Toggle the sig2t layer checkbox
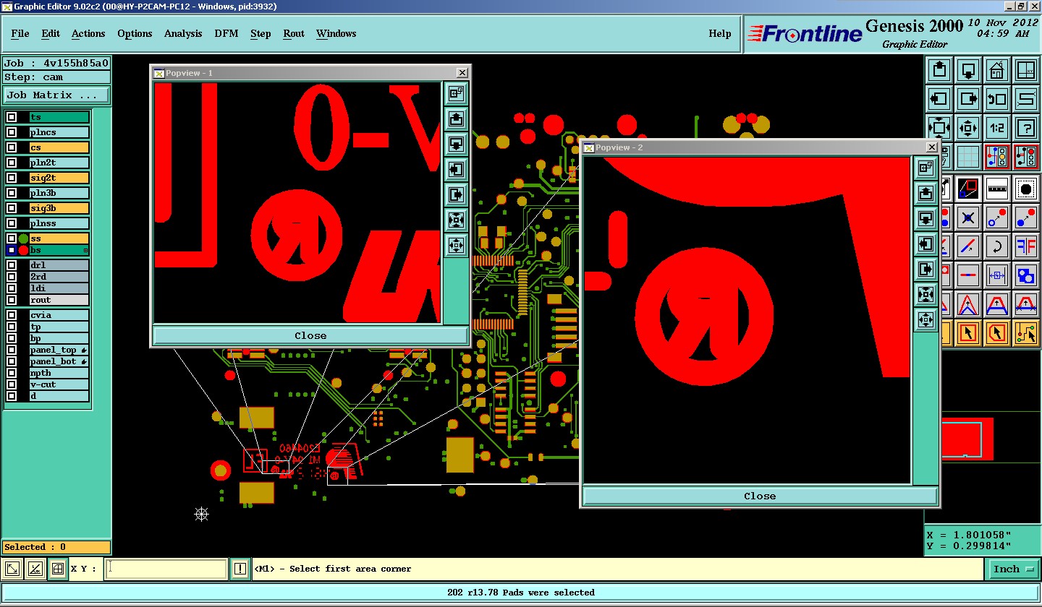The width and height of the screenshot is (1042, 607). tap(12, 178)
